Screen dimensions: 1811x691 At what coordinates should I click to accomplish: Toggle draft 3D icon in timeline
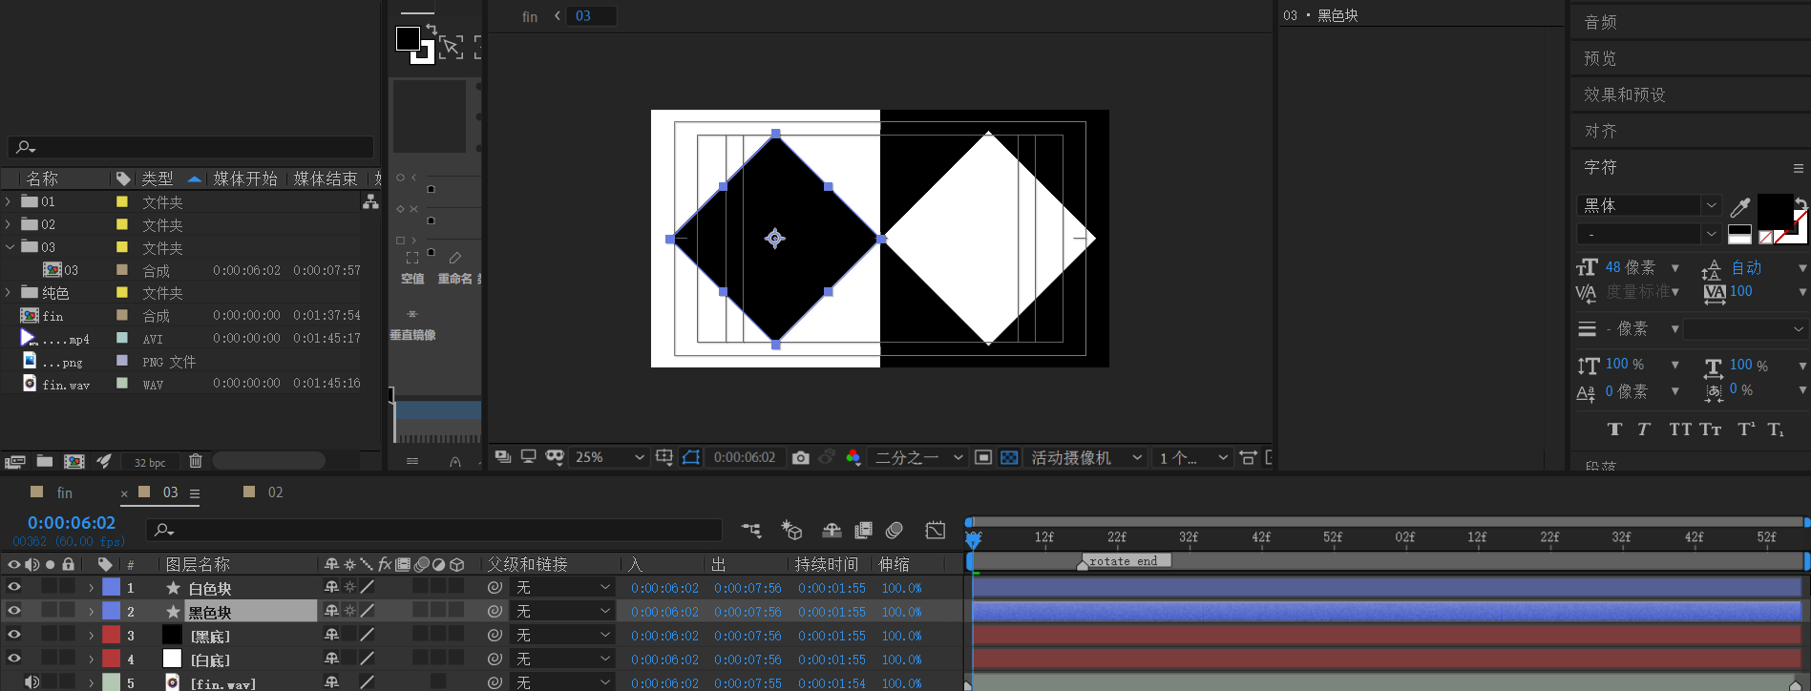coord(791,530)
